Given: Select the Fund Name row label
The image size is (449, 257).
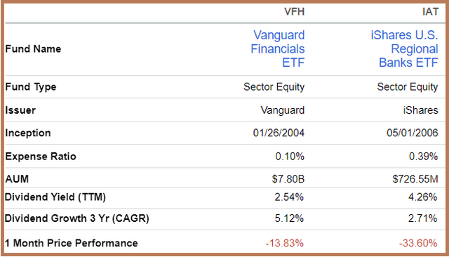Looking at the screenshot, I should [x=33, y=49].
